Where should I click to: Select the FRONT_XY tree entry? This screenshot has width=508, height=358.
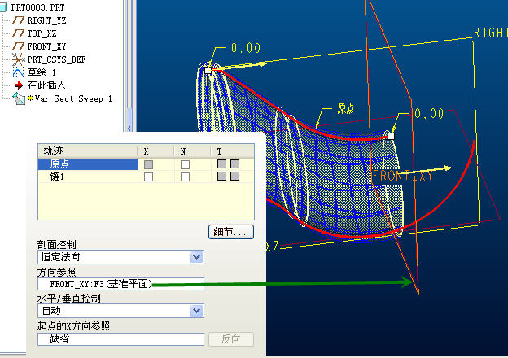[x=46, y=46]
